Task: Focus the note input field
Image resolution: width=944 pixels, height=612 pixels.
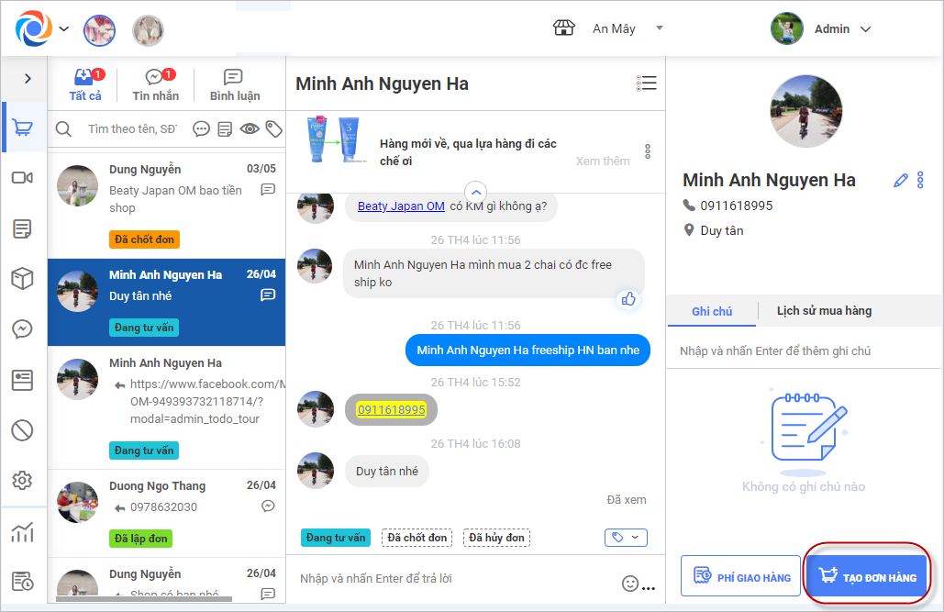Action: (x=805, y=351)
